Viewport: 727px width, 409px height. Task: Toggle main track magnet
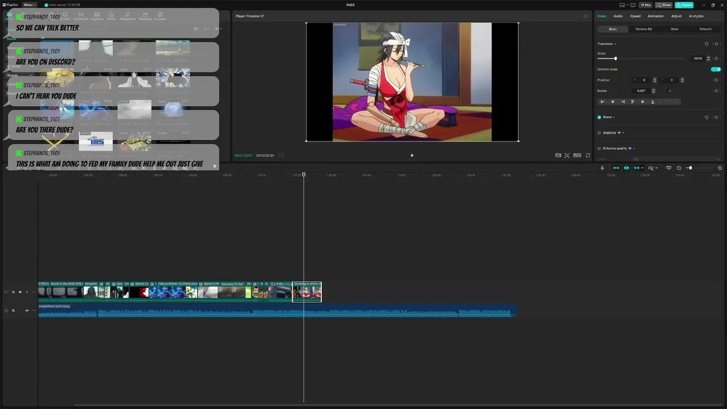[x=616, y=168]
